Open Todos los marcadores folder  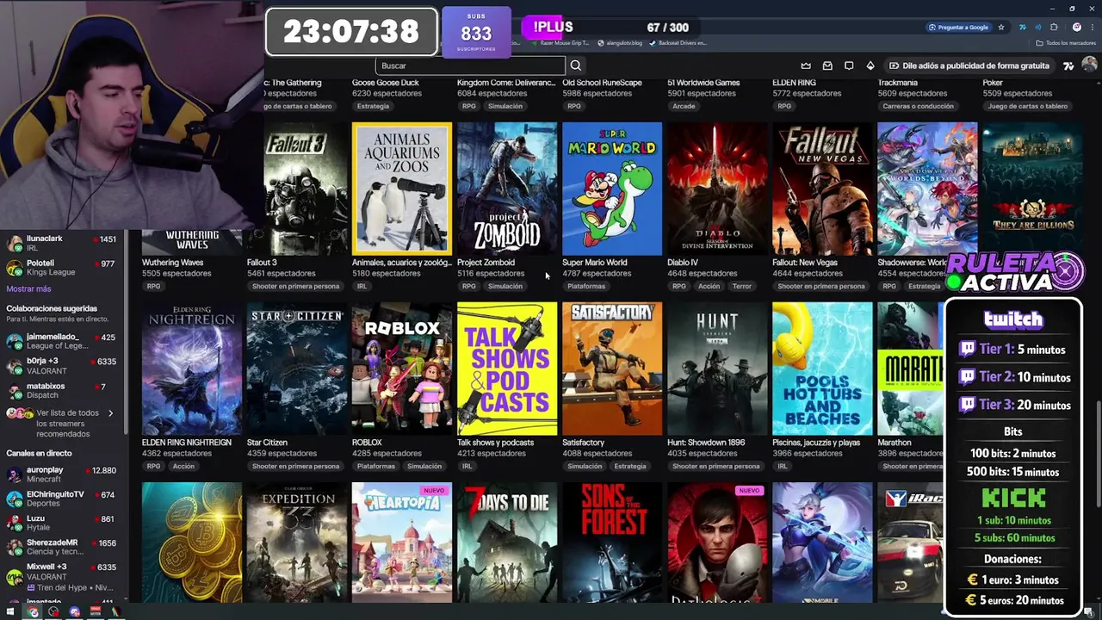pyautogui.click(x=1066, y=43)
